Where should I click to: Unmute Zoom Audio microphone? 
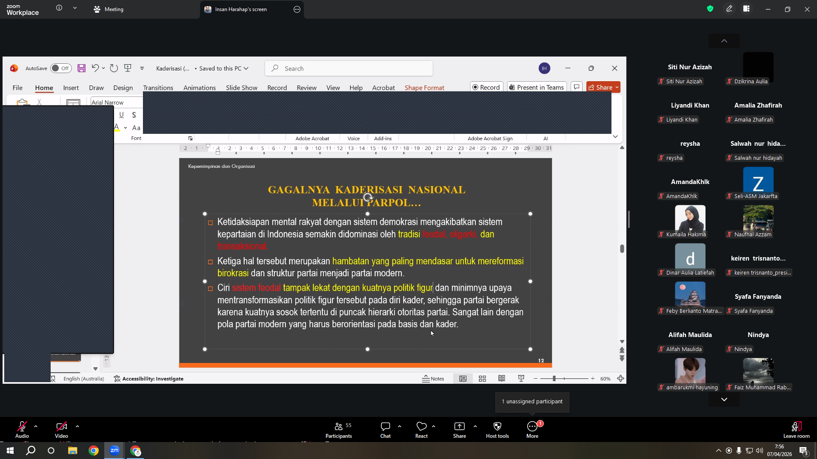pyautogui.click(x=22, y=430)
